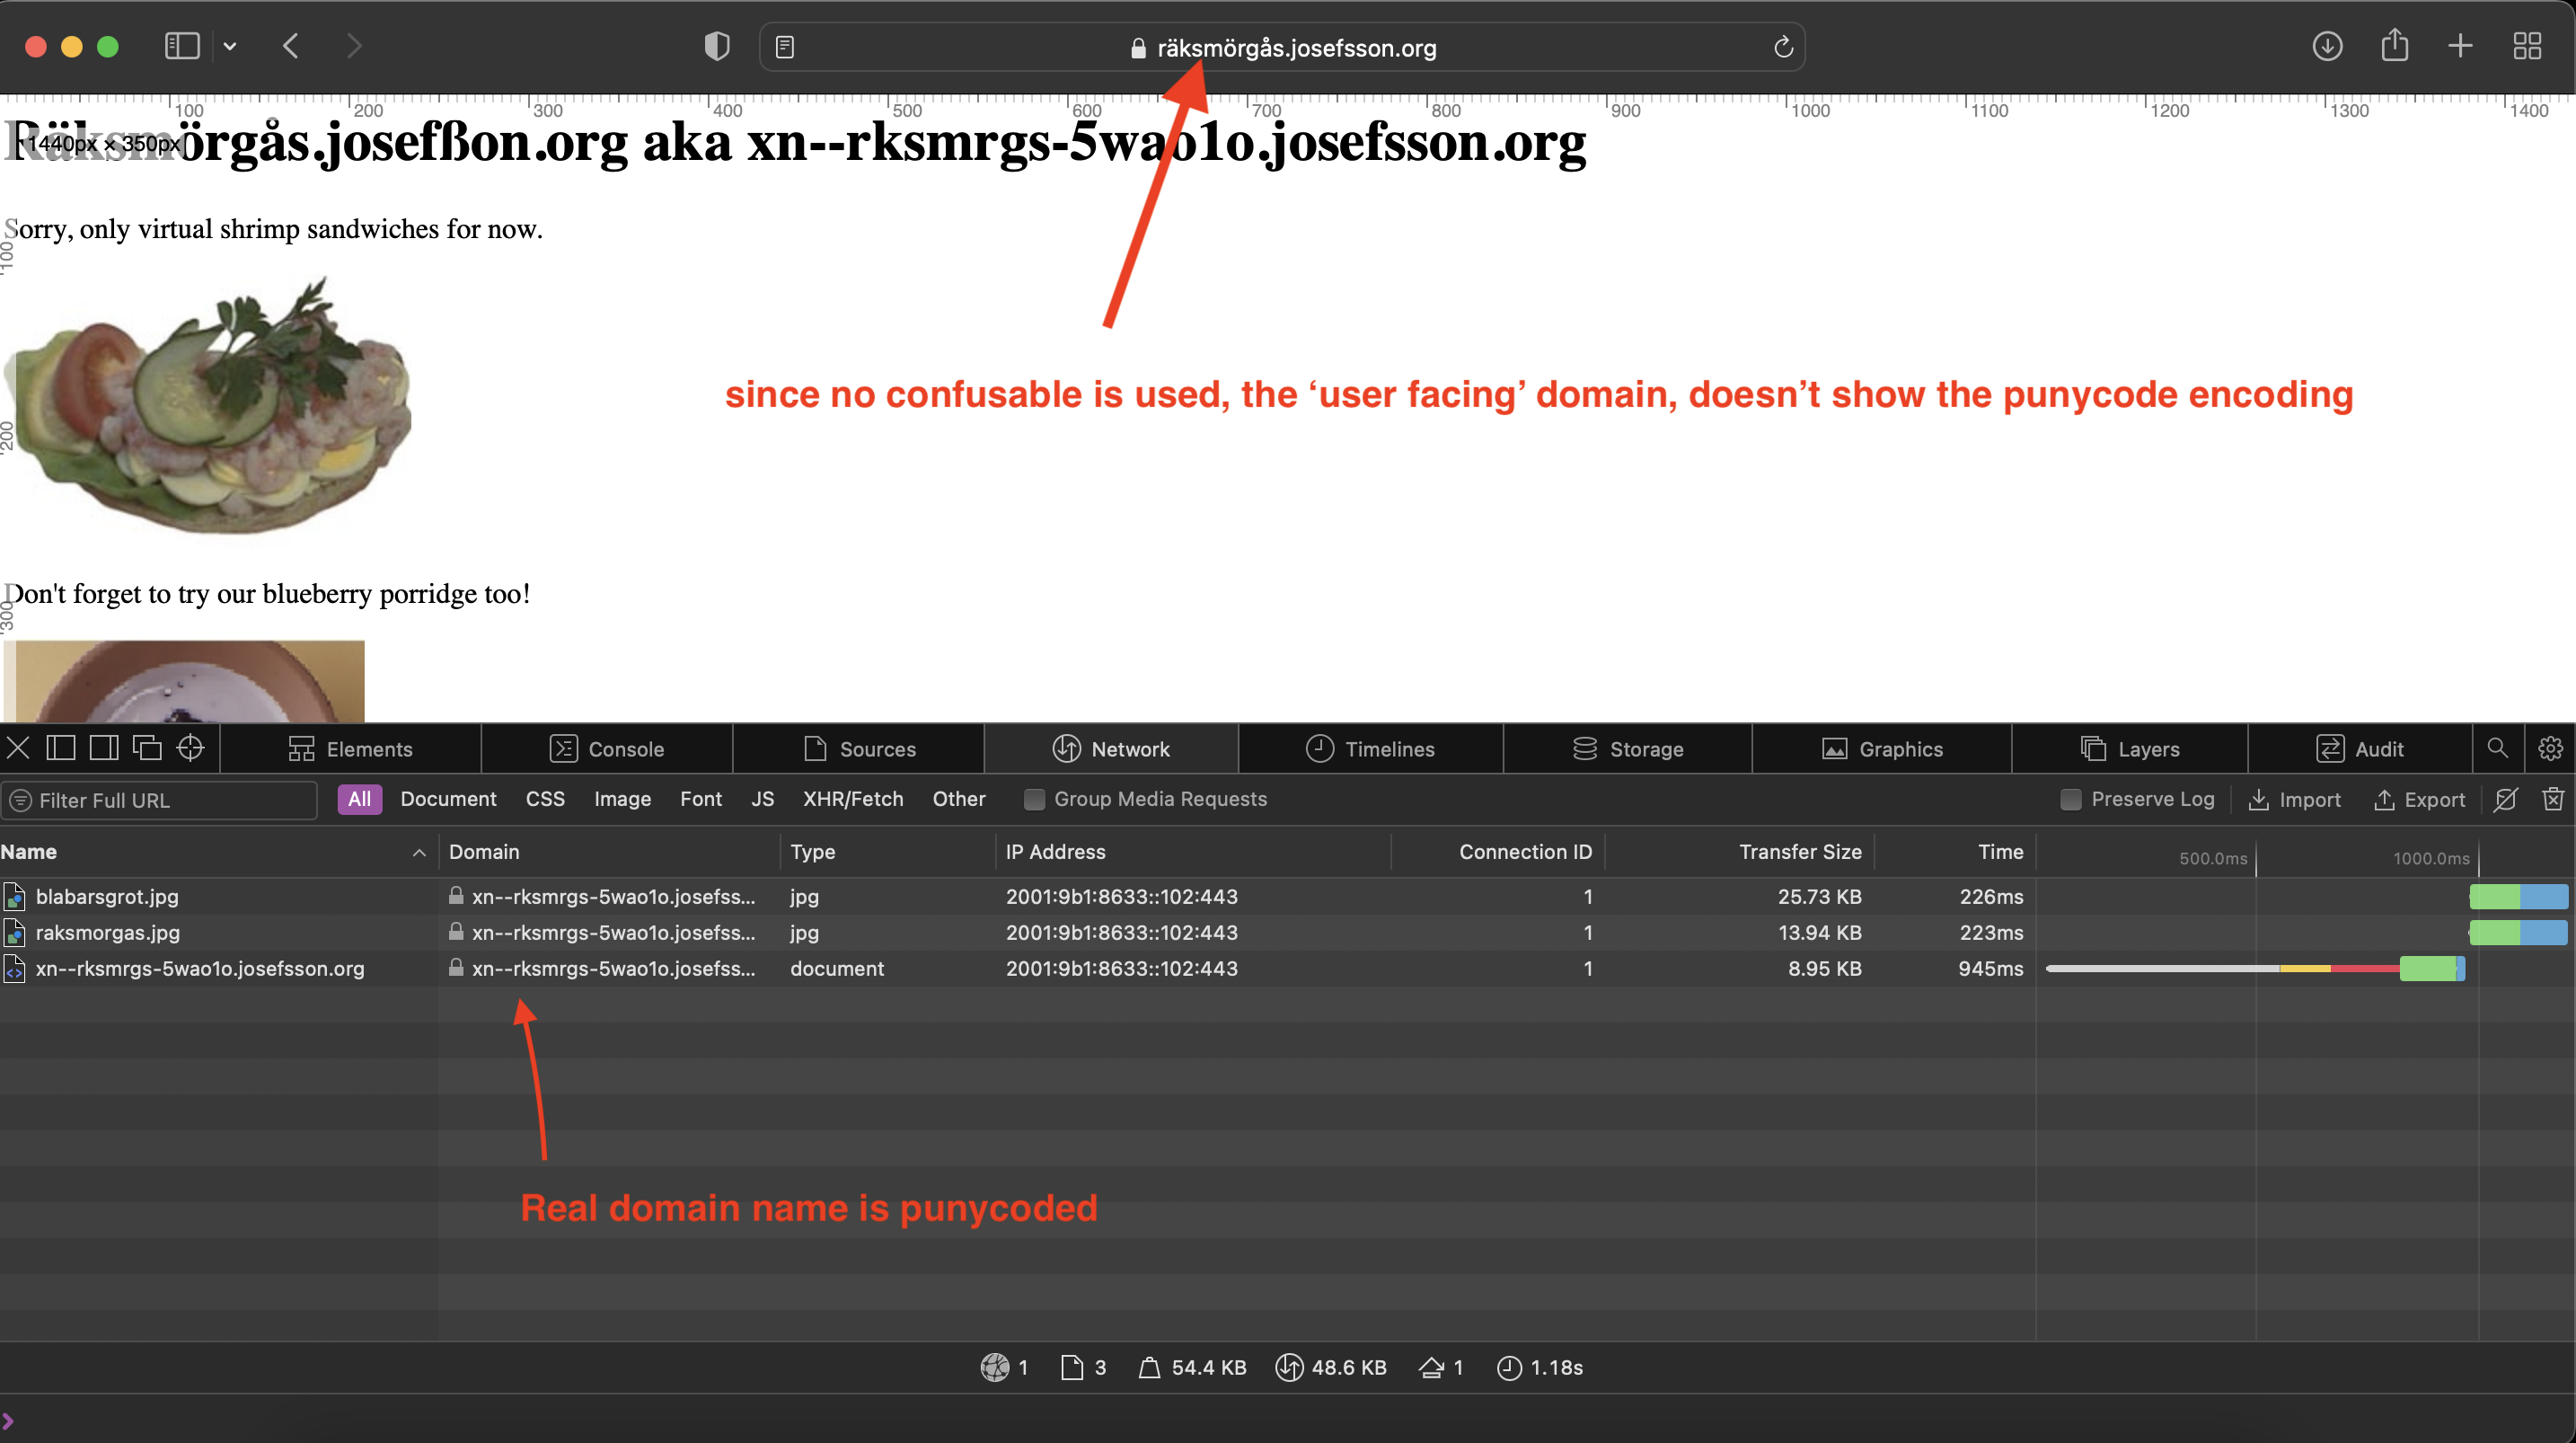Enable Group Media Requests checkbox

tap(1035, 800)
